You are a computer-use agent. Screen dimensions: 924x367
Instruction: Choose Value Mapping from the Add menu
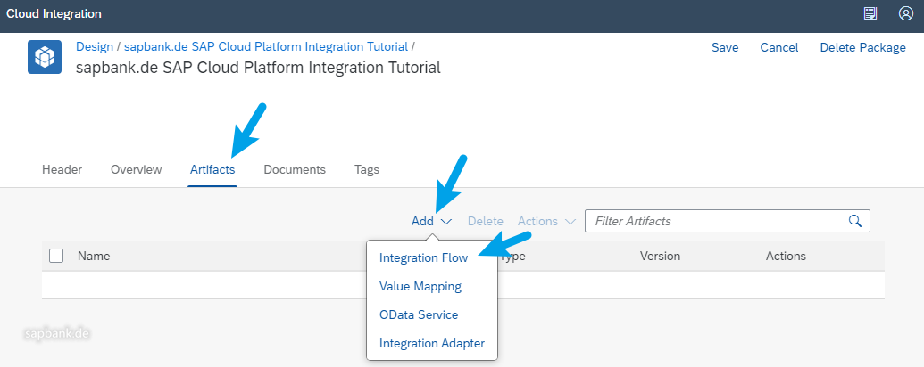420,287
